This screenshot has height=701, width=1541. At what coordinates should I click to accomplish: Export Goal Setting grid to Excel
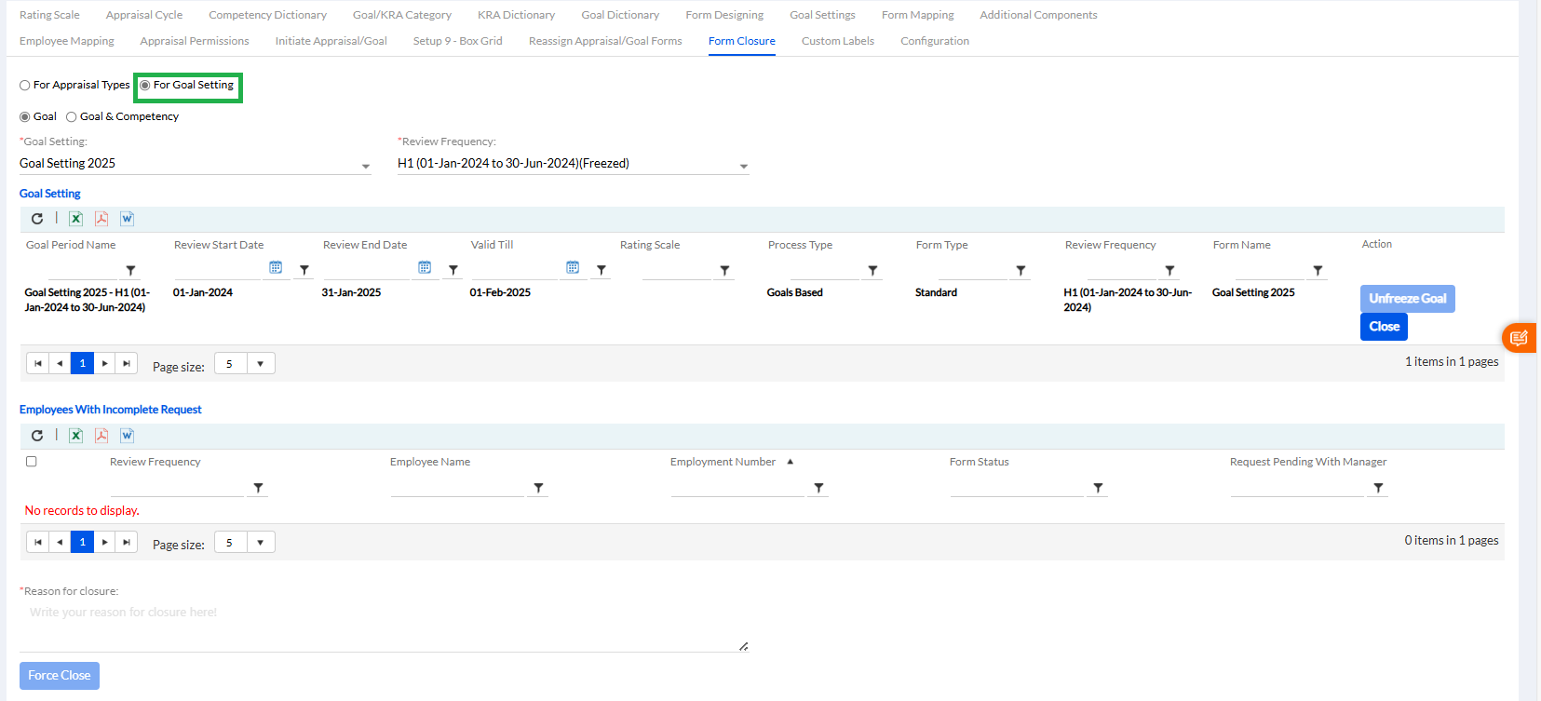[x=76, y=219]
